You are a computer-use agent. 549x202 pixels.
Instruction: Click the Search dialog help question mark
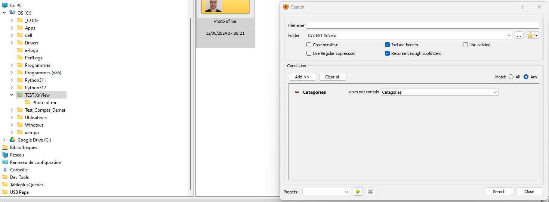coord(522,7)
